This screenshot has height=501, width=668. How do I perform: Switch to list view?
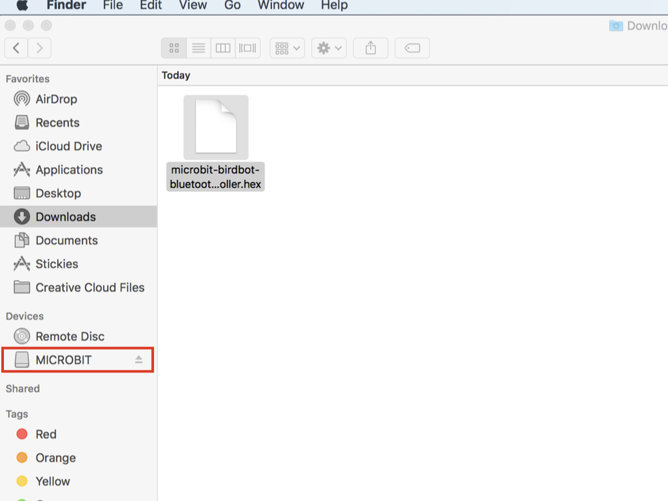pos(198,48)
